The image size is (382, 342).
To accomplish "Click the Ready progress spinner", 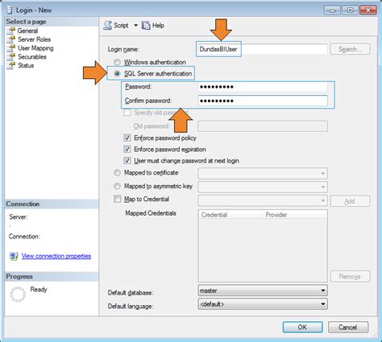I will tap(18, 295).
